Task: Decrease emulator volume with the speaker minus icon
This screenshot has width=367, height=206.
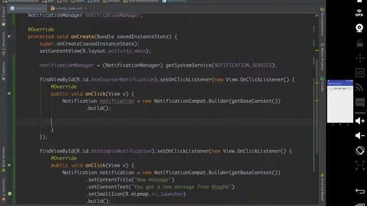Action: [360, 136]
